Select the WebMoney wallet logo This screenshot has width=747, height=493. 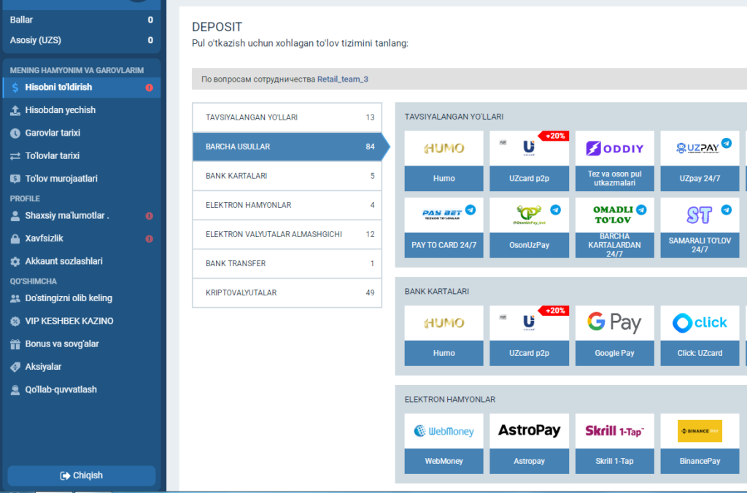[444, 431]
